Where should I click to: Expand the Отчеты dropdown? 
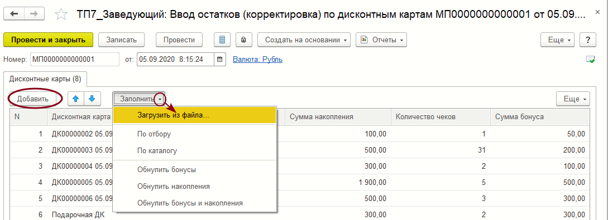tap(381, 40)
